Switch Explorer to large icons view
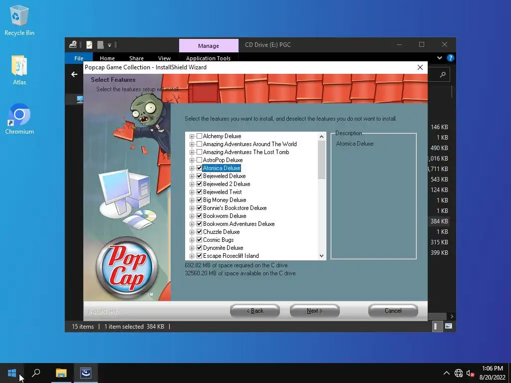 [449, 326]
